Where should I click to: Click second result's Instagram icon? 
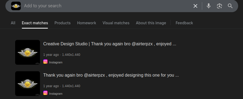coord(45,93)
